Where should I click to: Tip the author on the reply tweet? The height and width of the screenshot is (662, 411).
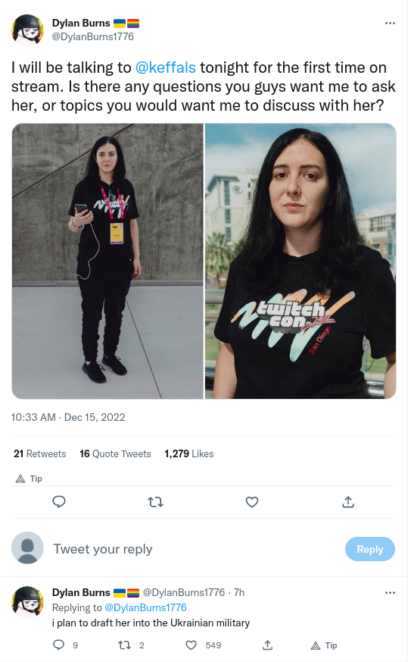[x=324, y=645]
